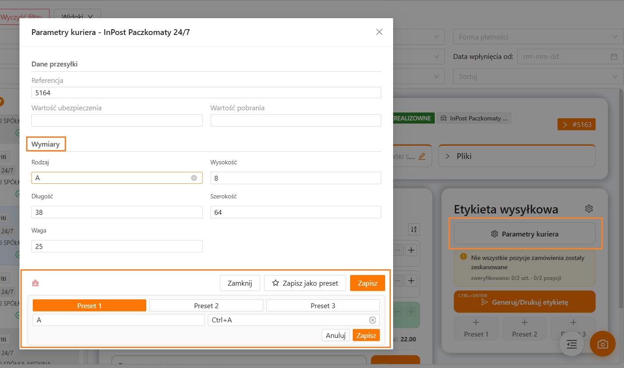Click the InPost Paczkomaty courier tag

coord(474,118)
